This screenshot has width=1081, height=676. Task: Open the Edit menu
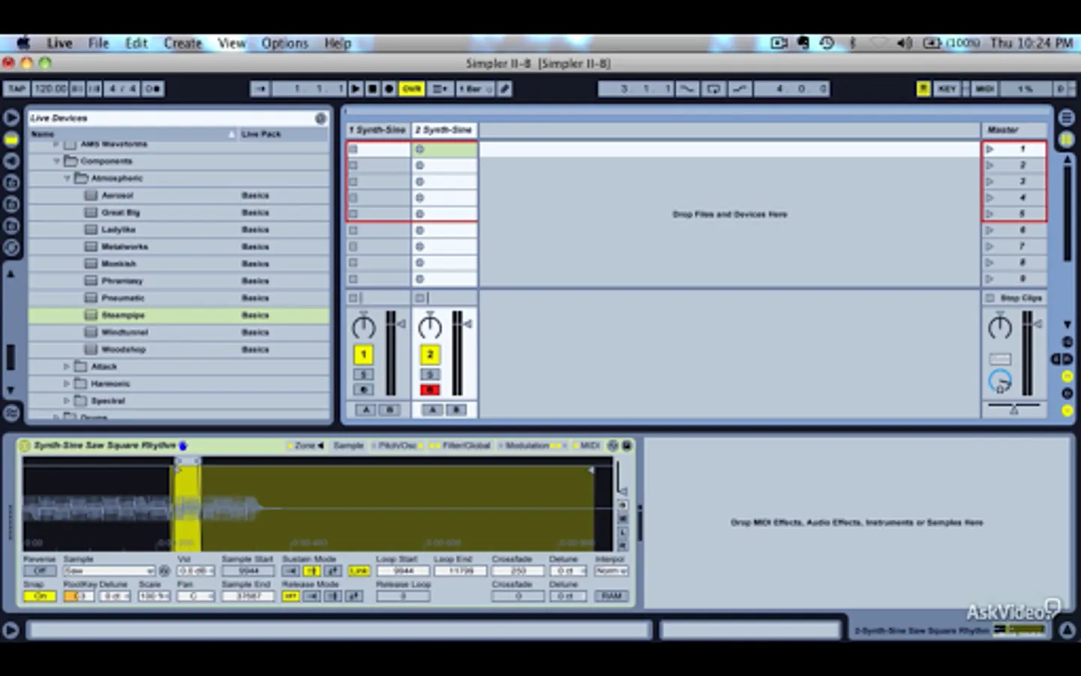click(x=137, y=43)
